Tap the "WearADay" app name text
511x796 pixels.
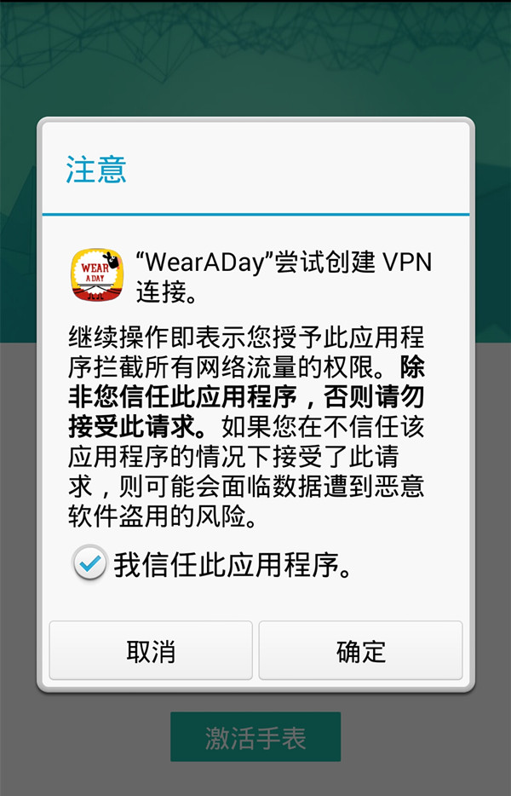click(205, 262)
